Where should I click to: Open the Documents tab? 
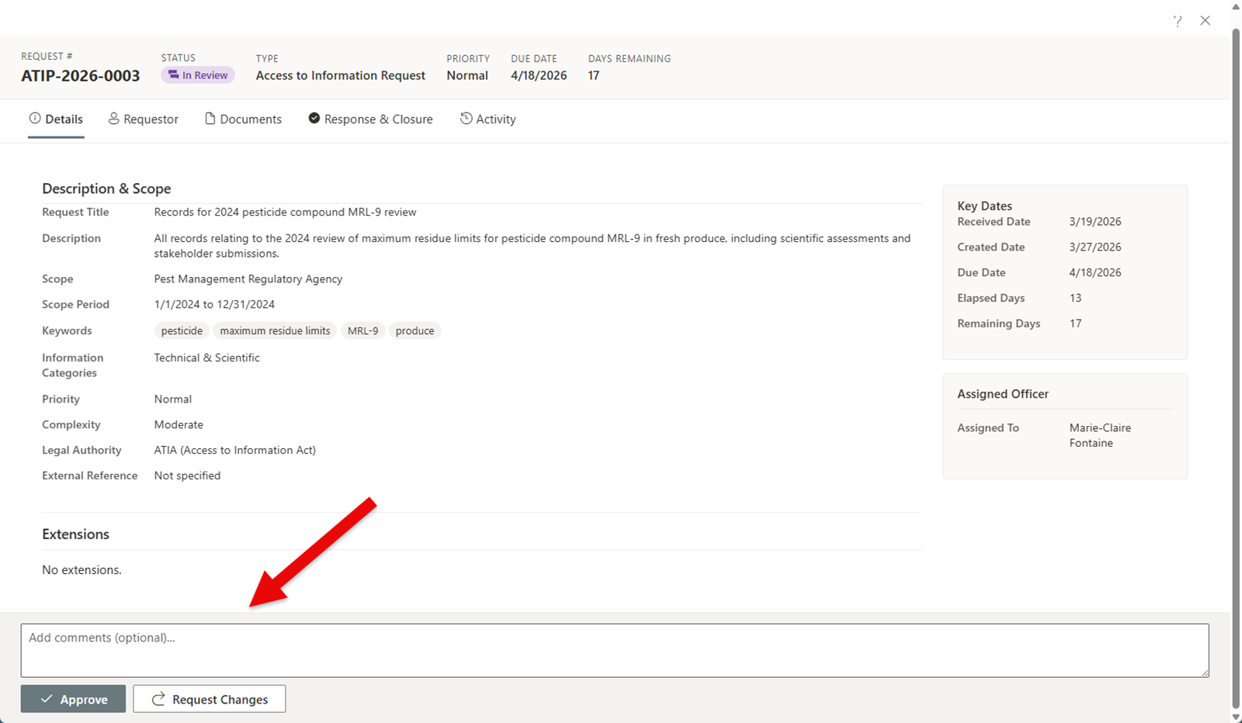pyautogui.click(x=243, y=119)
